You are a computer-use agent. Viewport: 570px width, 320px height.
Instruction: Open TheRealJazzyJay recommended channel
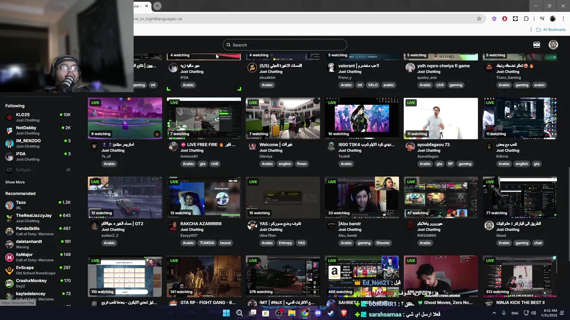(x=38, y=218)
